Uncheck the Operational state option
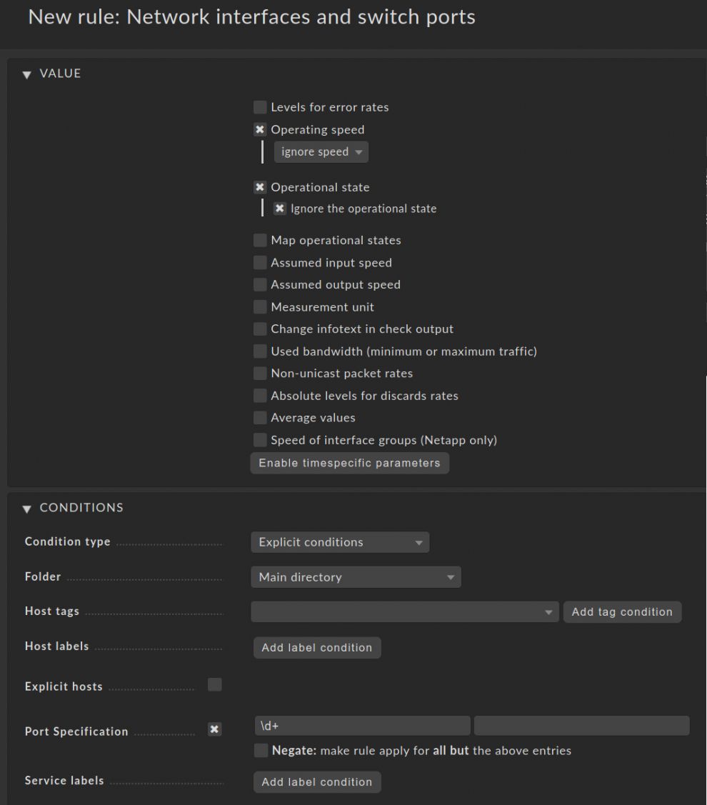 coord(260,187)
